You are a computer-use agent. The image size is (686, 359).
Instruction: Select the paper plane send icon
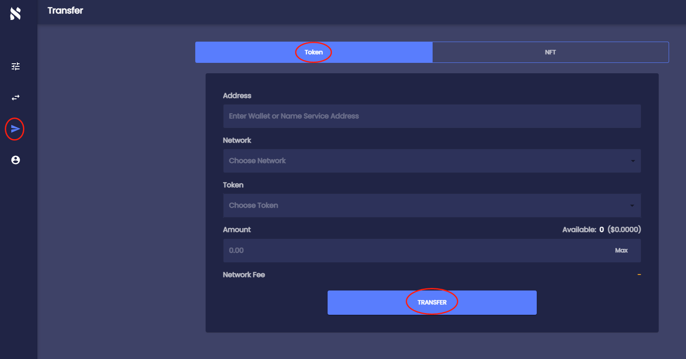click(x=15, y=129)
